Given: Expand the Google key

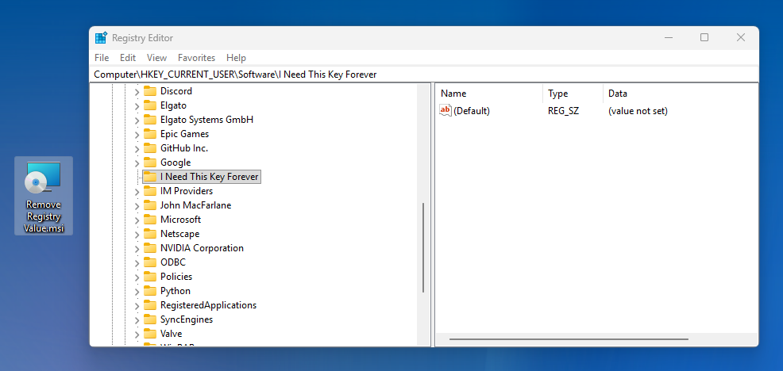Looking at the screenshot, I should click(137, 163).
